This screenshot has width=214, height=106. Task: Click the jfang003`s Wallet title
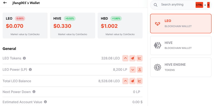click(x=26, y=3)
